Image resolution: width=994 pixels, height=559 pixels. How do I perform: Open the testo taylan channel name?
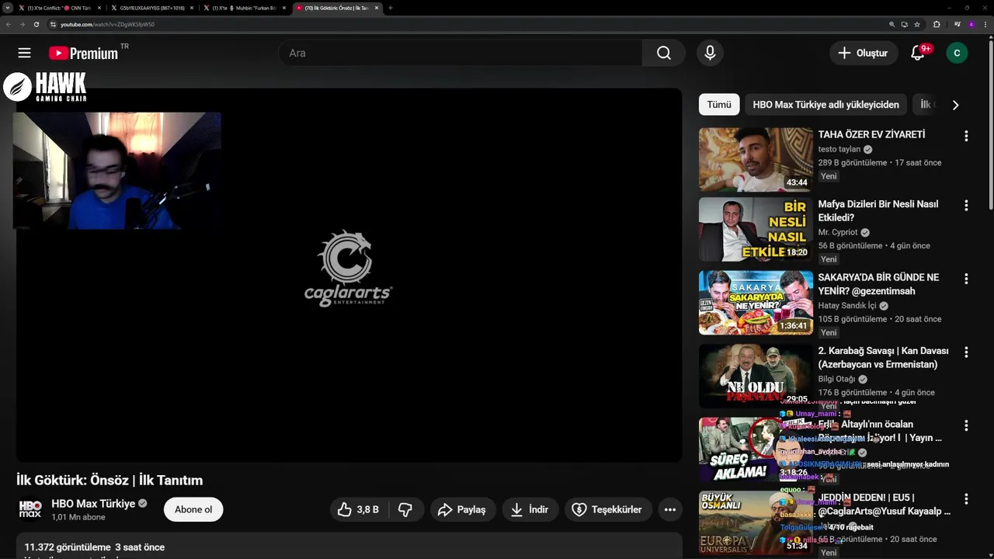point(839,149)
